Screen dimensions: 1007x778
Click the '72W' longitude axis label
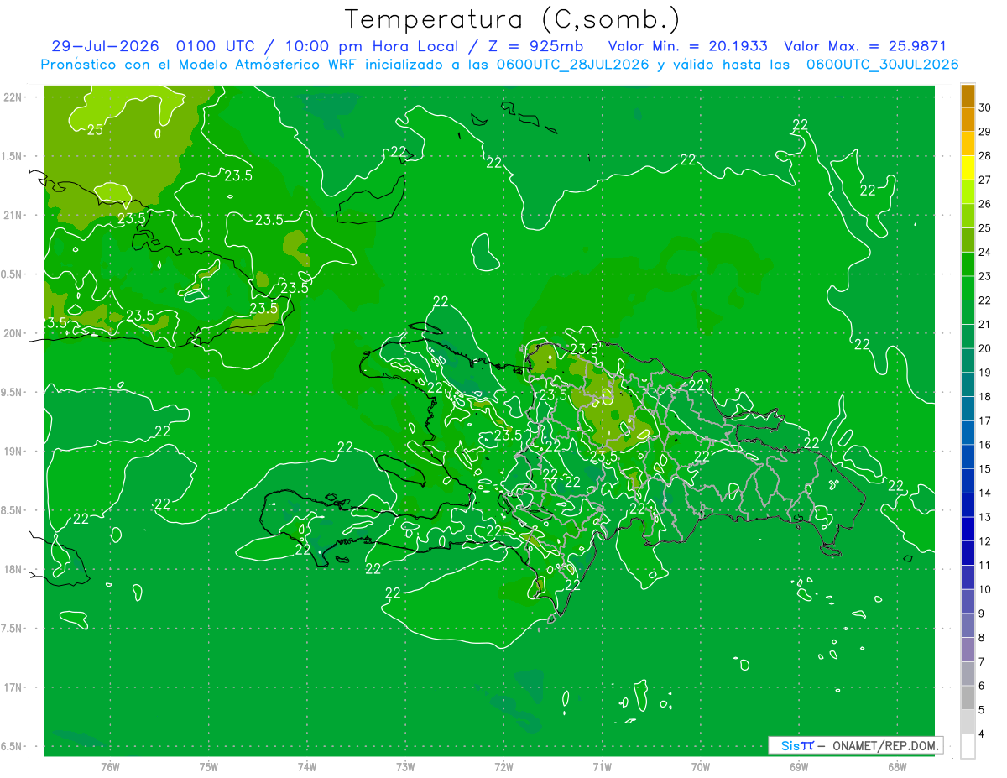coord(503,767)
